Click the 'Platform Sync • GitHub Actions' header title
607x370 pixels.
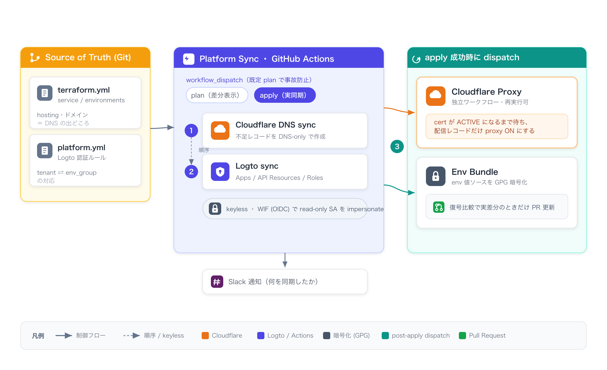[x=267, y=59]
